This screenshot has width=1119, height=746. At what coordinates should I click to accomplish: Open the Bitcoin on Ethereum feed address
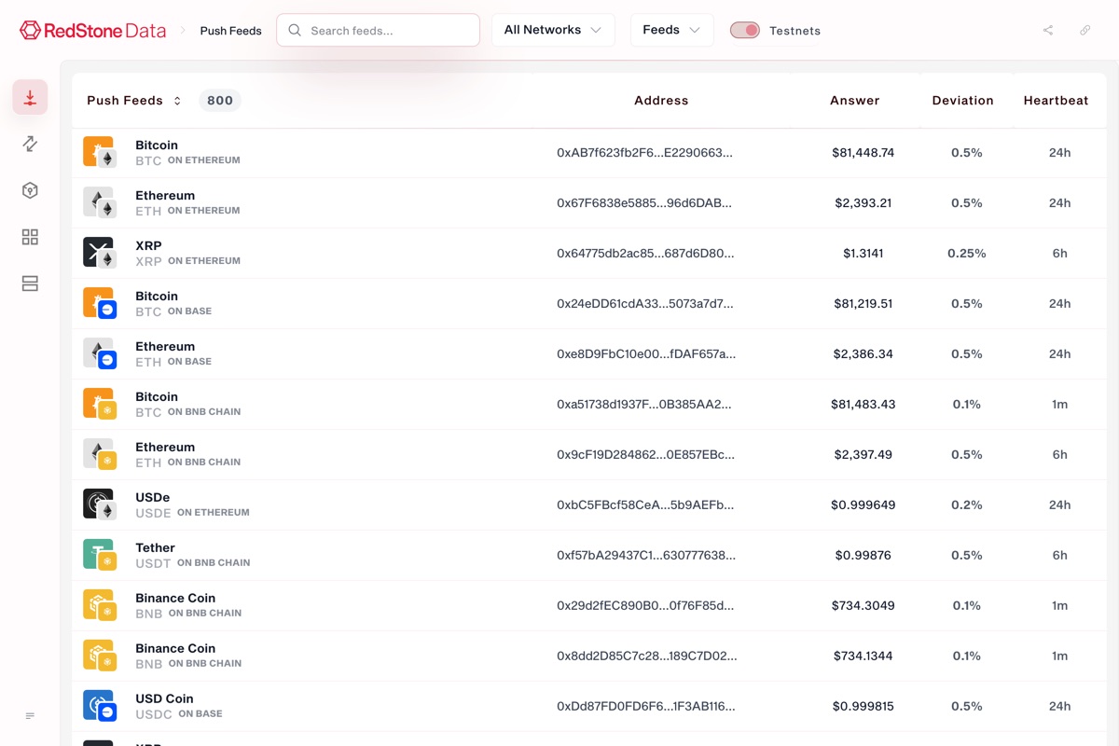coord(644,153)
